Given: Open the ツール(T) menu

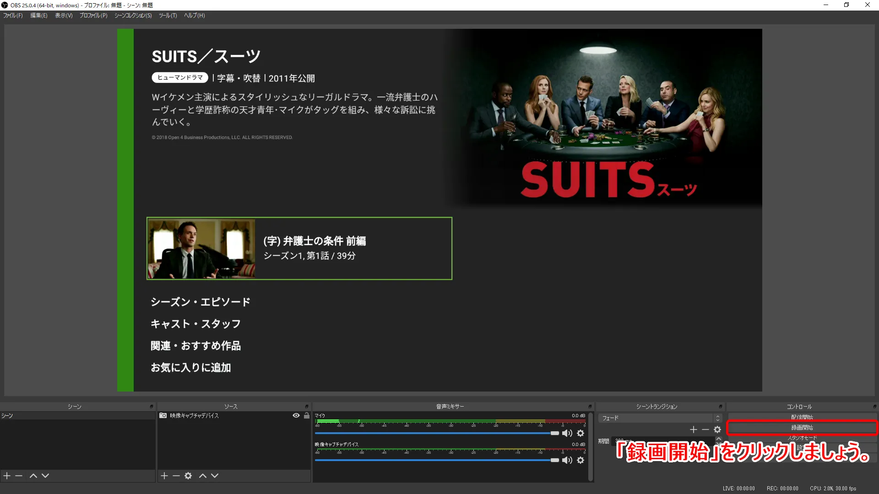Looking at the screenshot, I should tap(168, 16).
